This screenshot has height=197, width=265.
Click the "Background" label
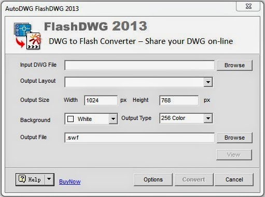coord(35,120)
